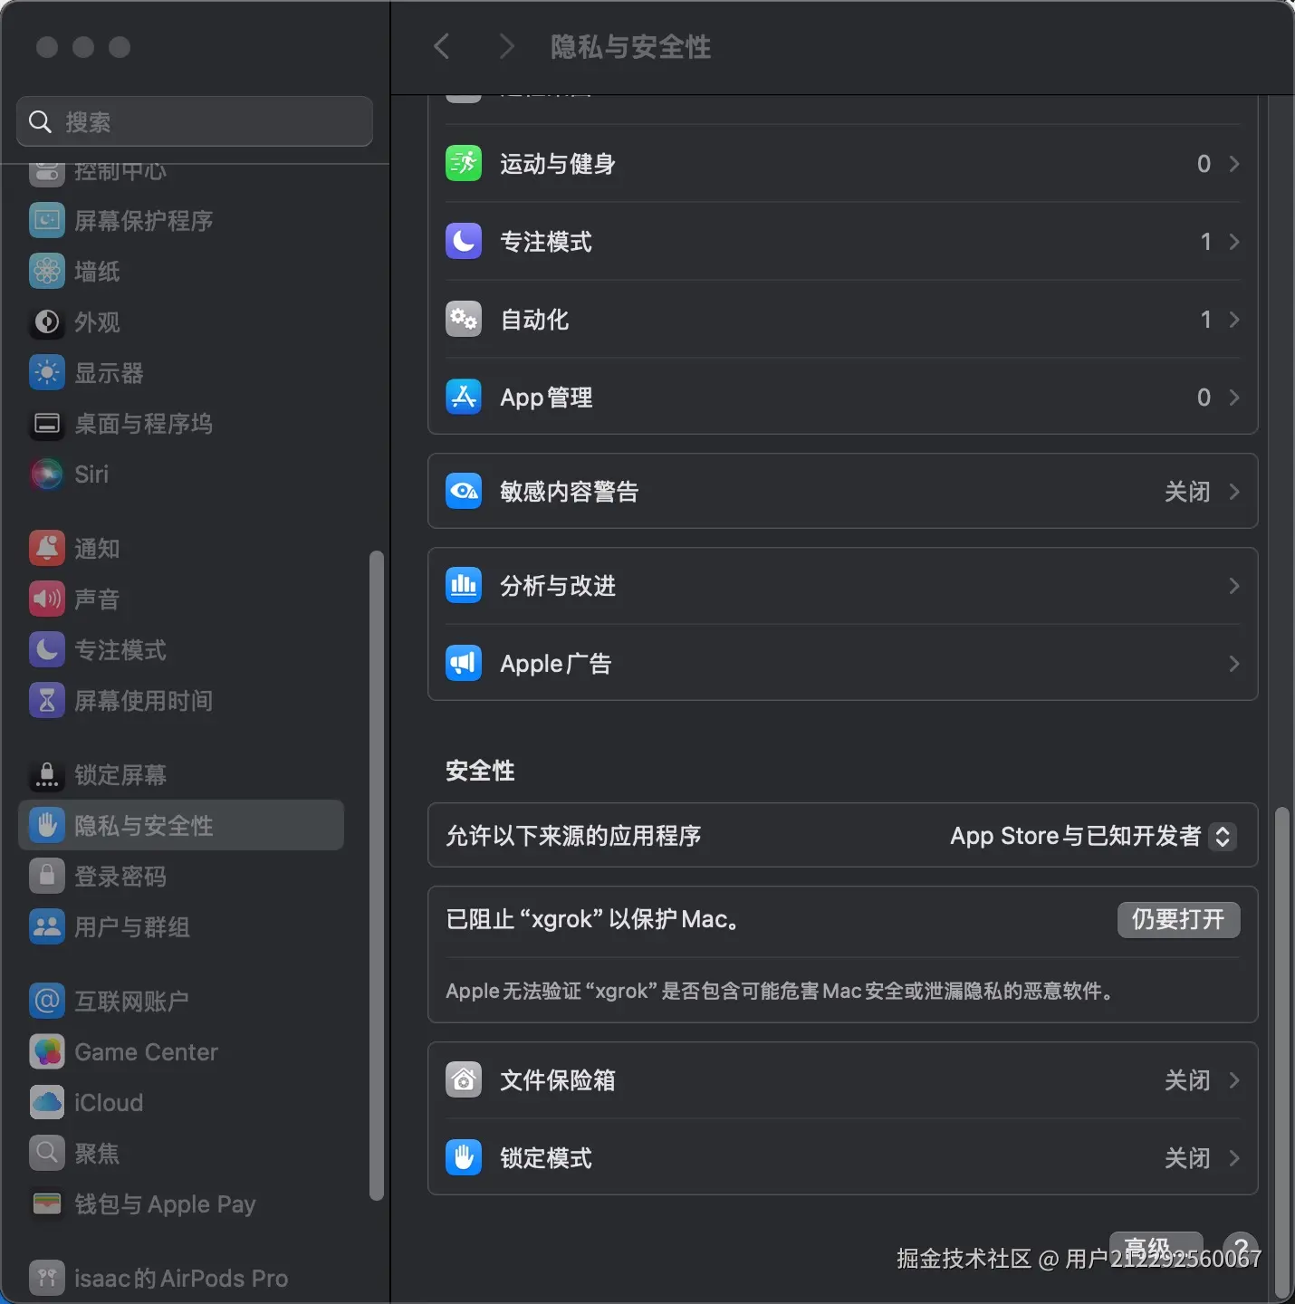Click the 屏幕使用时间 hourglass icon

point(47,700)
